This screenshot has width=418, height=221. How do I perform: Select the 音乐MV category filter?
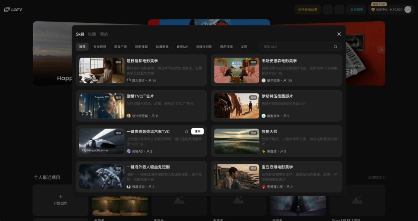pyautogui.click(x=182, y=47)
